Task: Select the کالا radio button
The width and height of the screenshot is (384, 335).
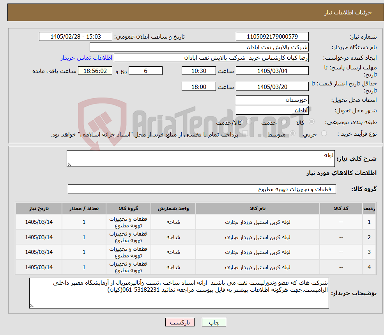Action: click(x=312, y=122)
